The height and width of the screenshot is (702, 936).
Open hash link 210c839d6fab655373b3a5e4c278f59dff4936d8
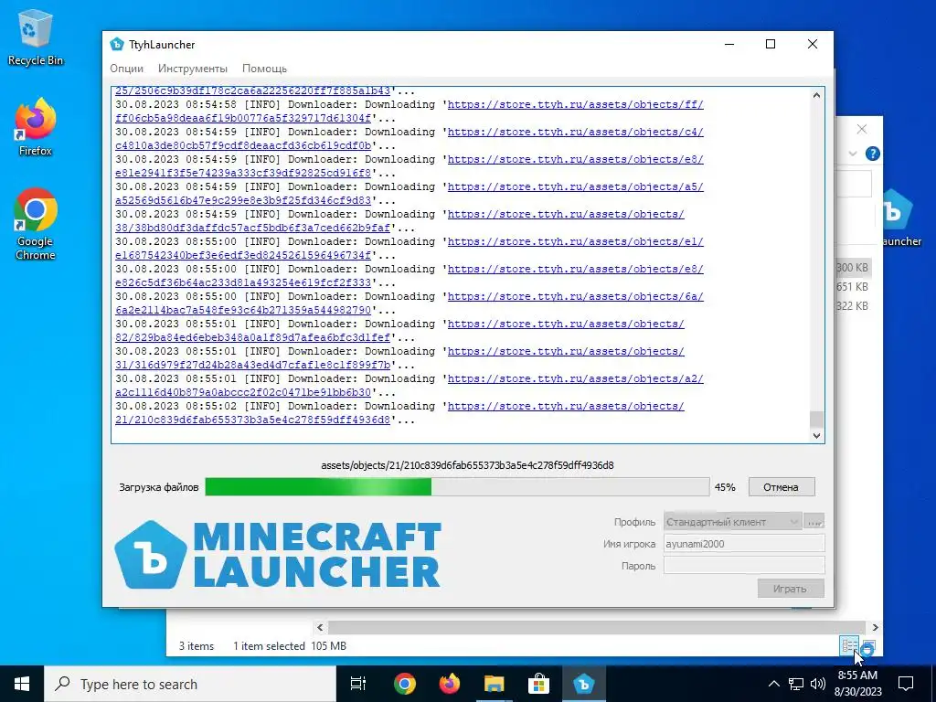252,420
